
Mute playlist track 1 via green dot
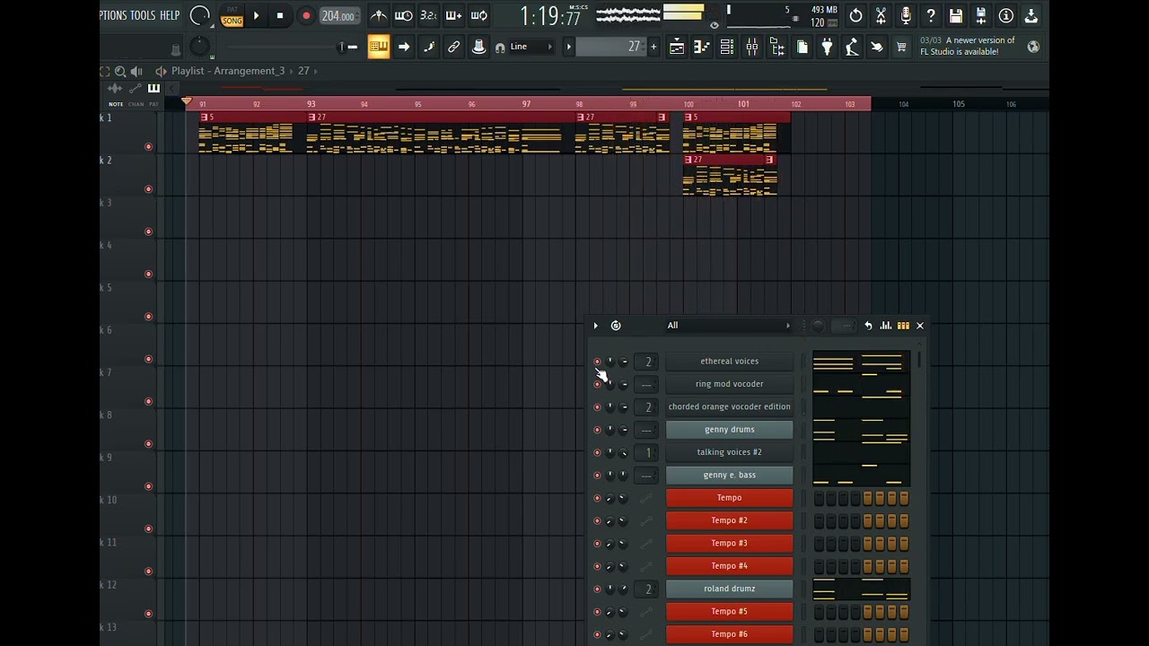click(x=148, y=146)
